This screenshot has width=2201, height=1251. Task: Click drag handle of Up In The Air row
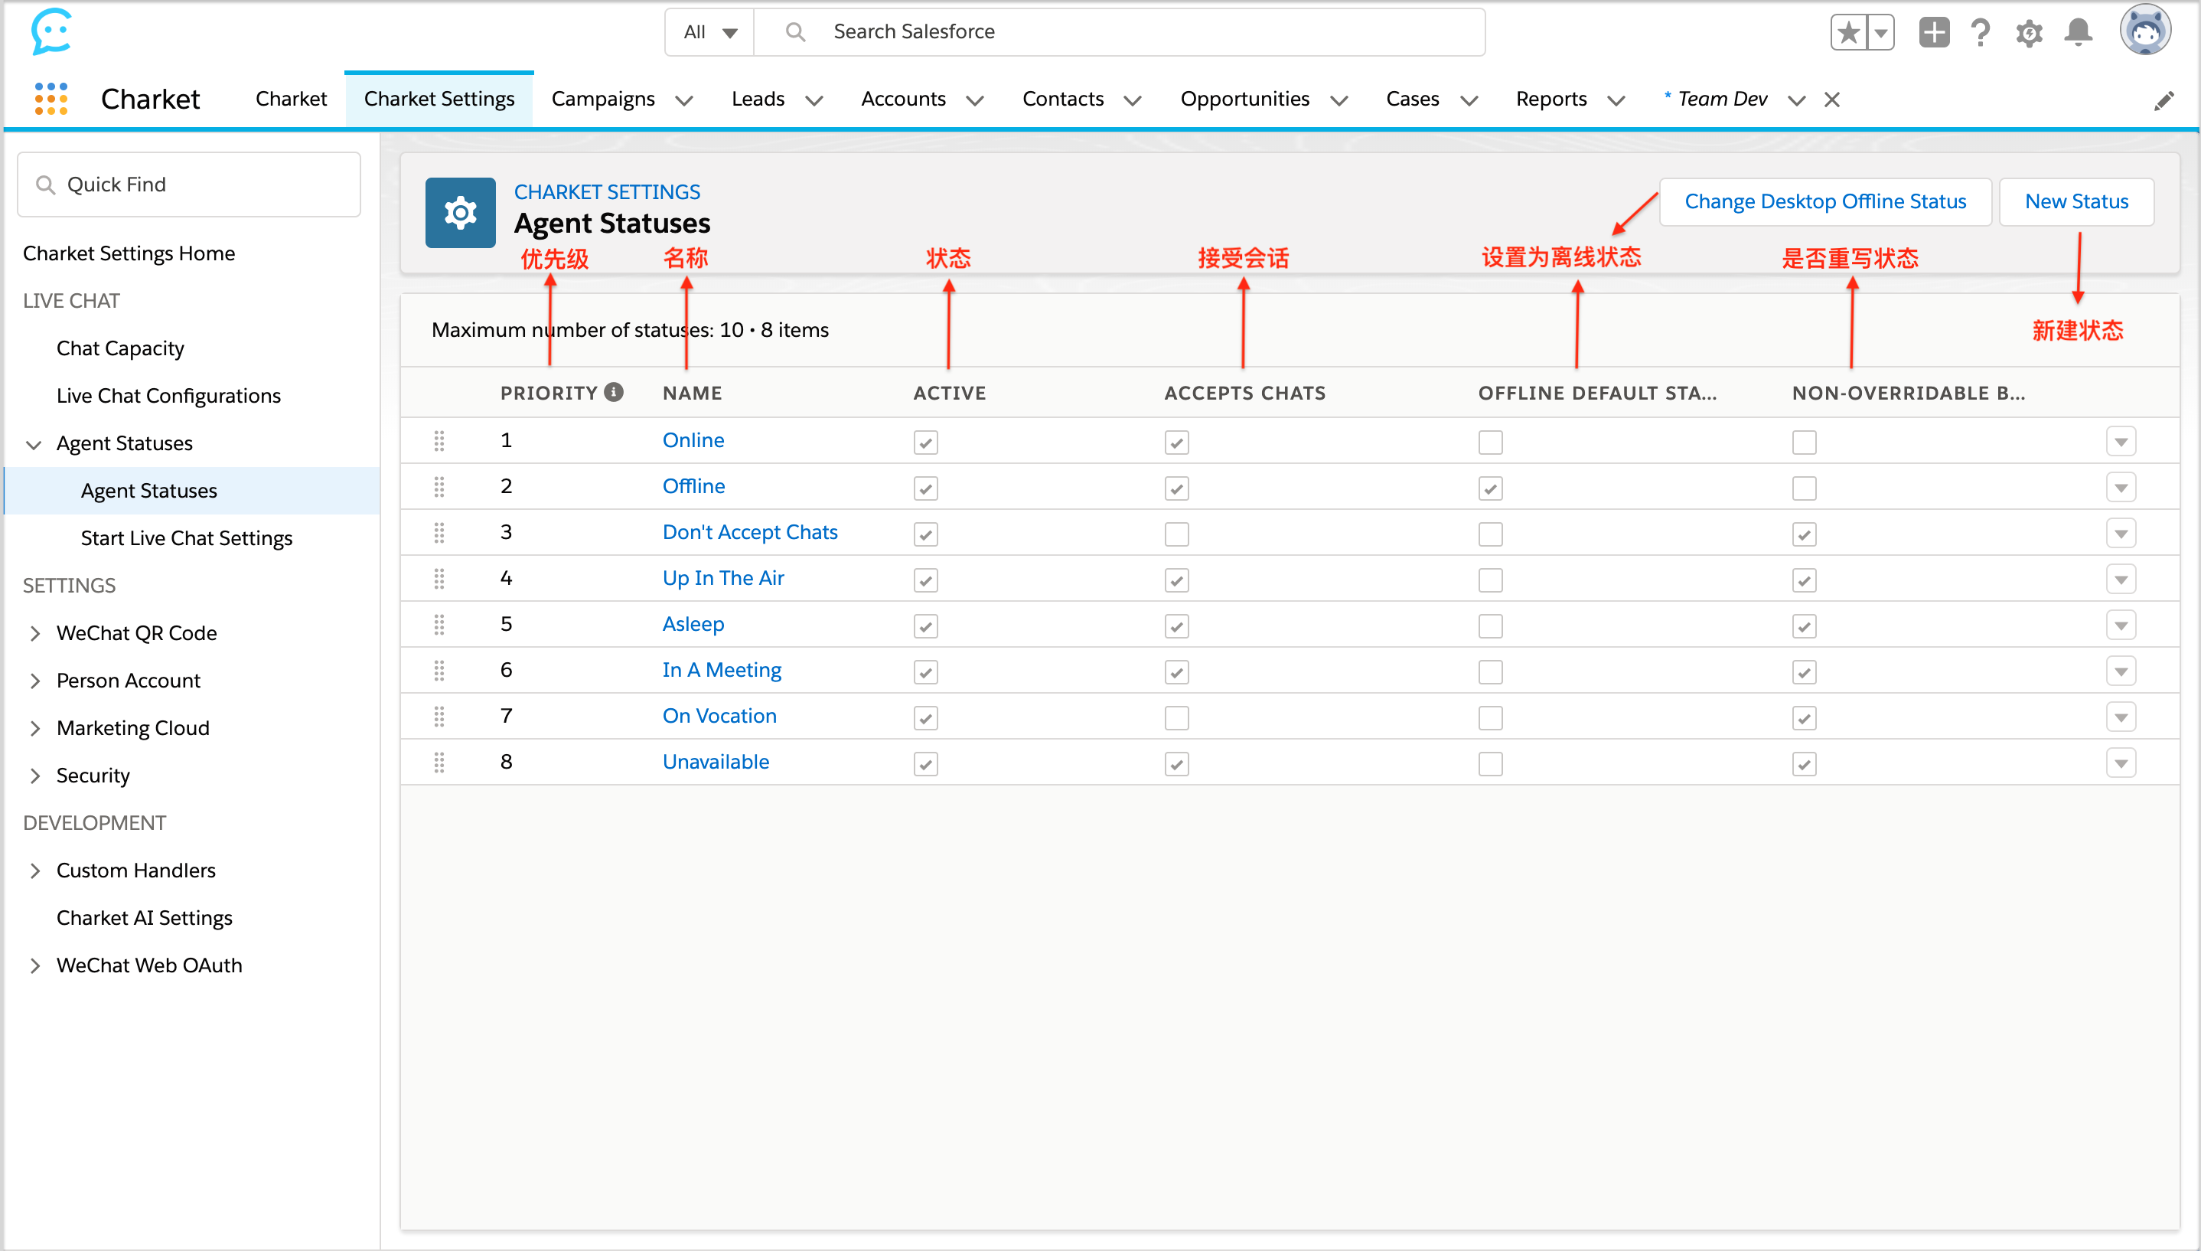(439, 578)
